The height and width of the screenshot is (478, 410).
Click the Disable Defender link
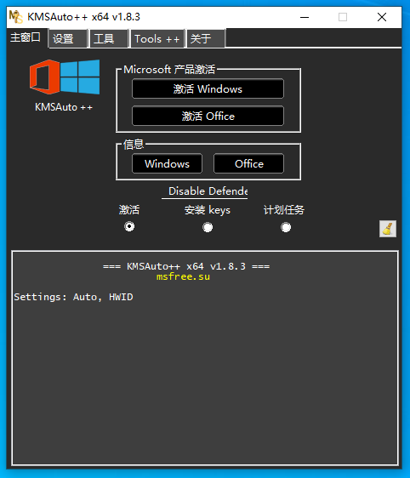[208, 191]
